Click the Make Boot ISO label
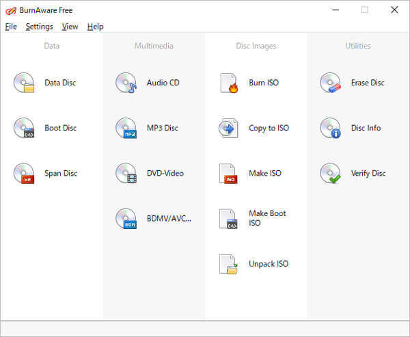Image resolution: width=410 pixels, height=337 pixels. 267,218
